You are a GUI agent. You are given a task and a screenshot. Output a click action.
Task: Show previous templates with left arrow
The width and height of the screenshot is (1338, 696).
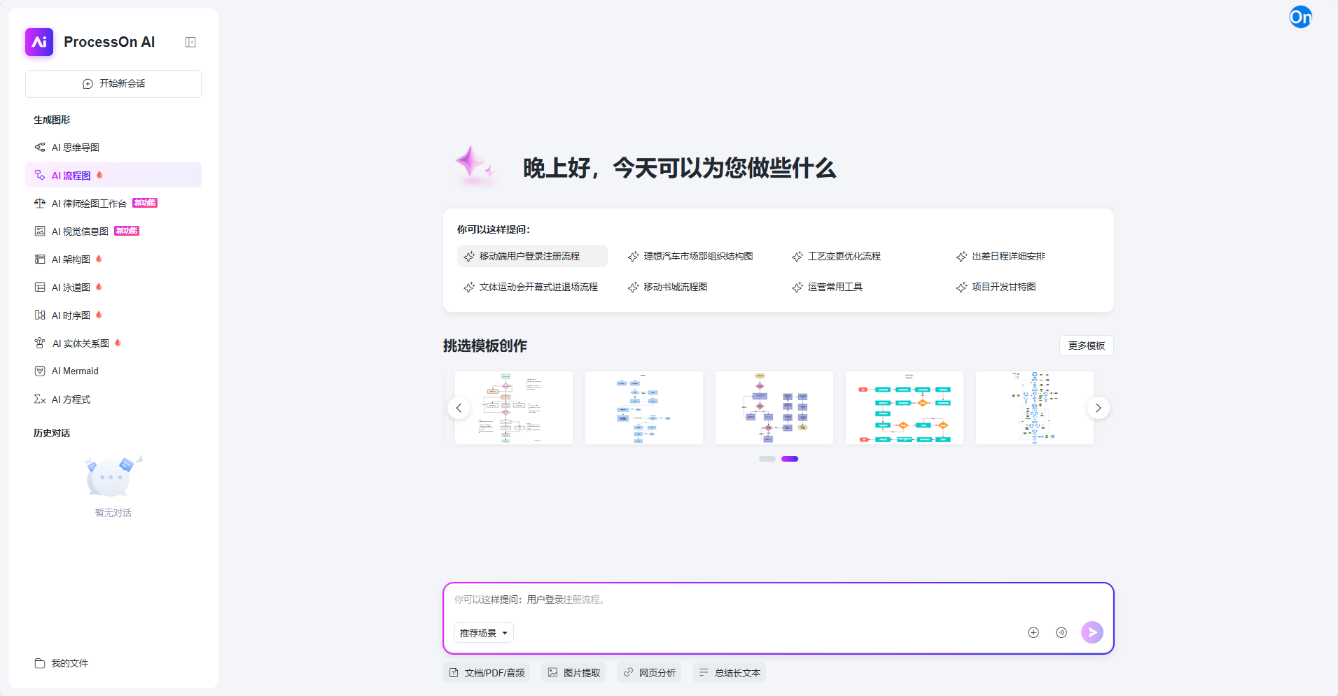(x=459, y=408)
